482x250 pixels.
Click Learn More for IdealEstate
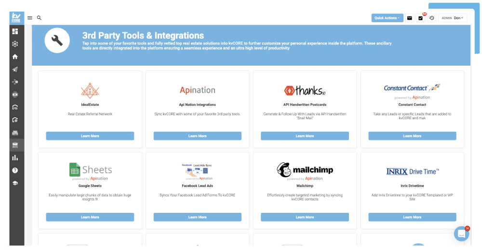click(x=90, y=136)
